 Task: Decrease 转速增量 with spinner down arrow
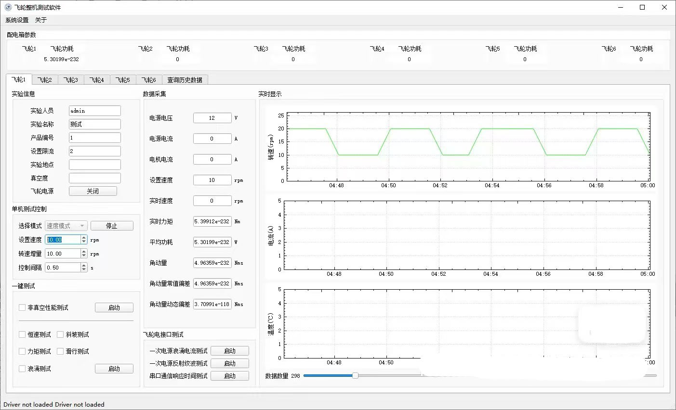click(x=84, y=256)
